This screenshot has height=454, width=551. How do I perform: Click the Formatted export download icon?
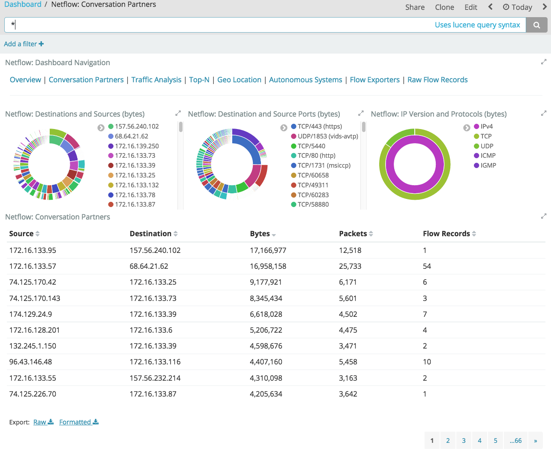click(x=95, y=421)
